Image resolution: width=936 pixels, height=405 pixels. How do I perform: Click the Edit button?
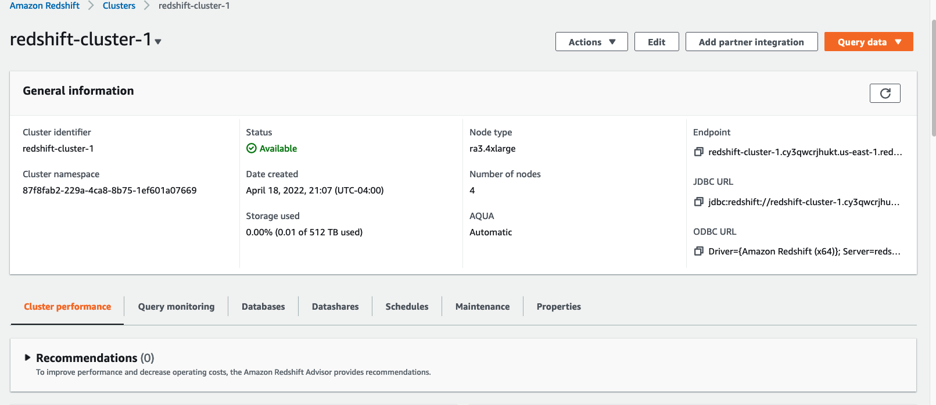pos(657,42)
